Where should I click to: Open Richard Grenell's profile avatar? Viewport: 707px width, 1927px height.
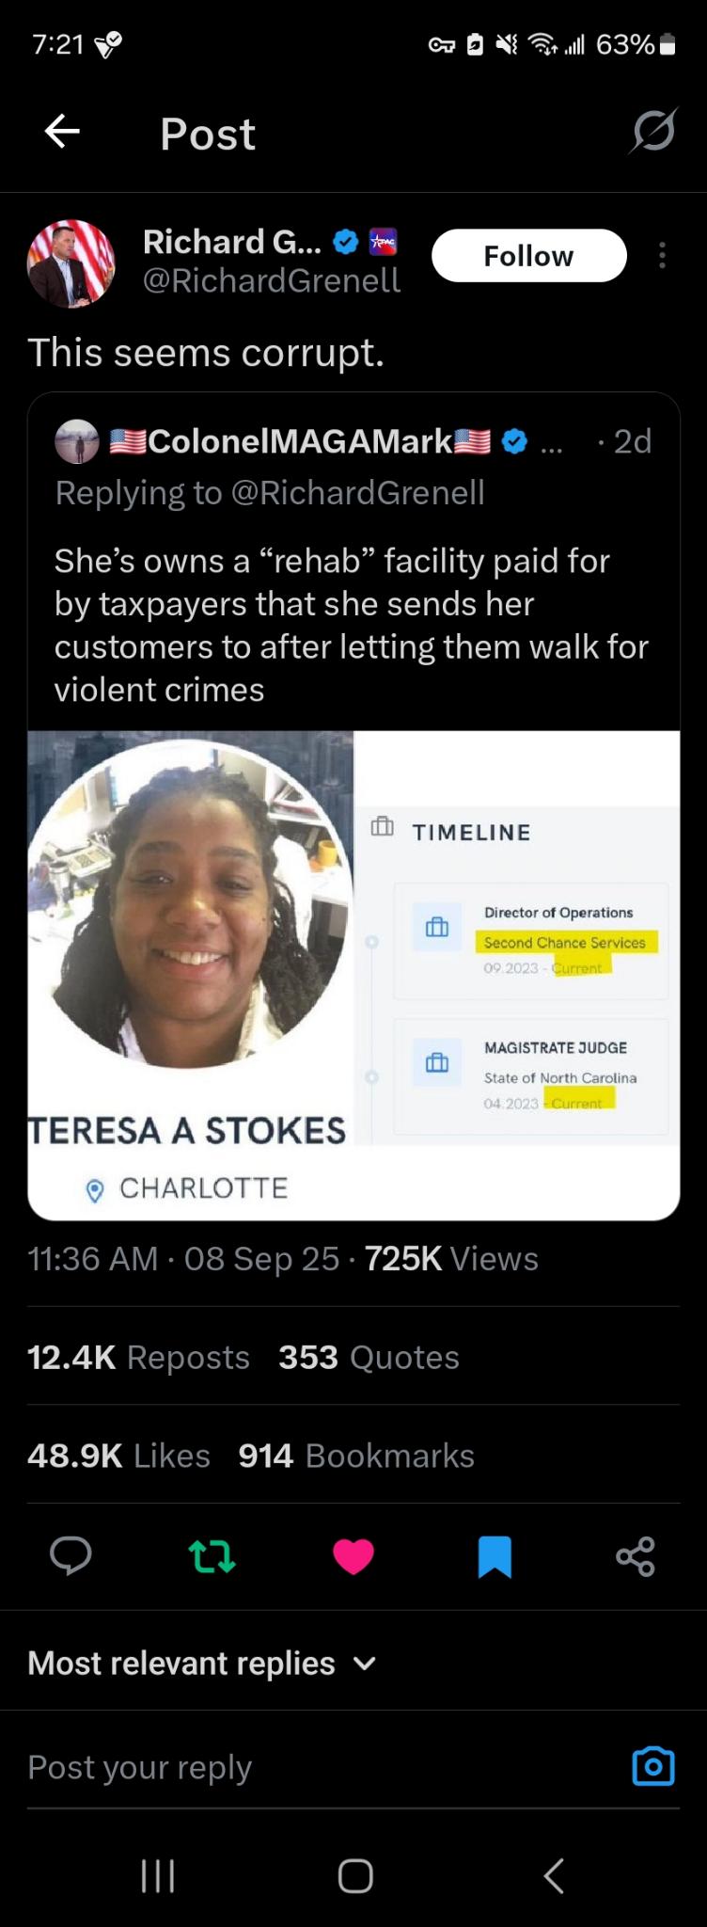[x=71, y=263]
